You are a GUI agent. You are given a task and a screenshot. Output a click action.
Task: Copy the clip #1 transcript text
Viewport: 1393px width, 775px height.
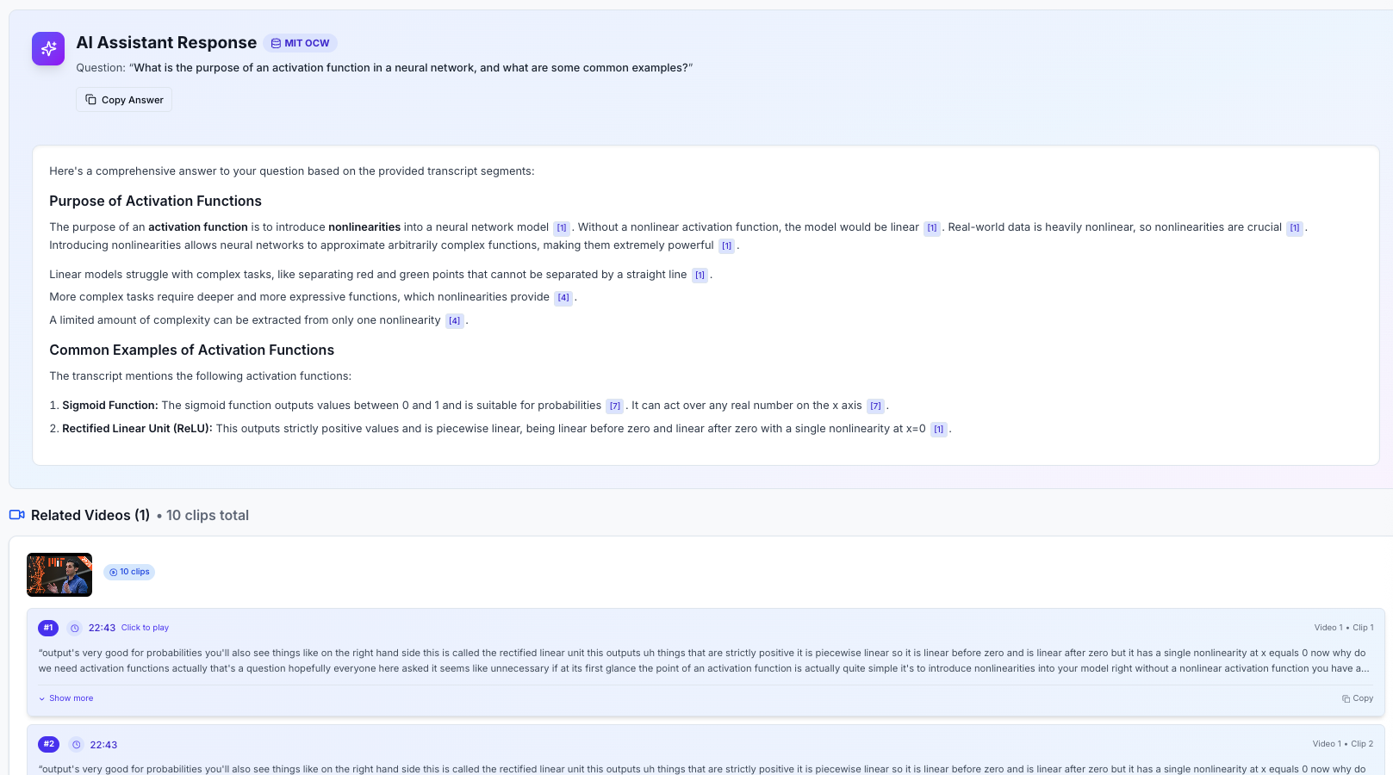coord(1358,698)
